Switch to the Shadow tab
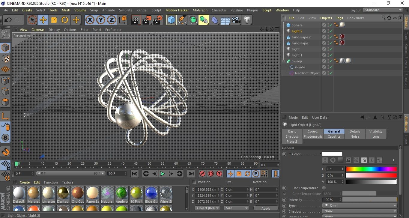This screenshot has width=409, height=218. coord(292,136)
